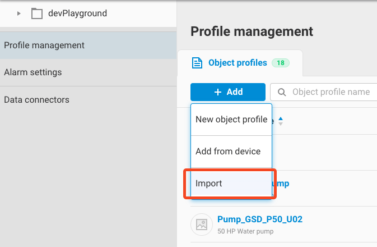Click the 50 HP Water pump description

click(x=245, y=231)
